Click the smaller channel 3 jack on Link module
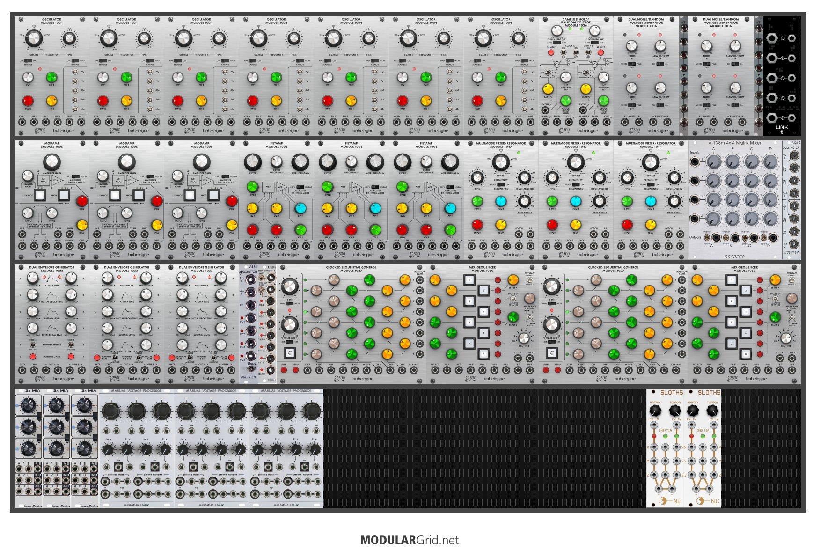 coord(791,78)
